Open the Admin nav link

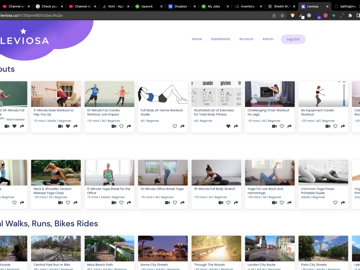pos(268,39)
